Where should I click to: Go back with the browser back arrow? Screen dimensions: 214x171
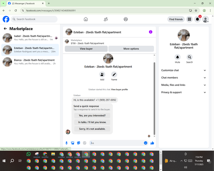[x=4, y=11]
